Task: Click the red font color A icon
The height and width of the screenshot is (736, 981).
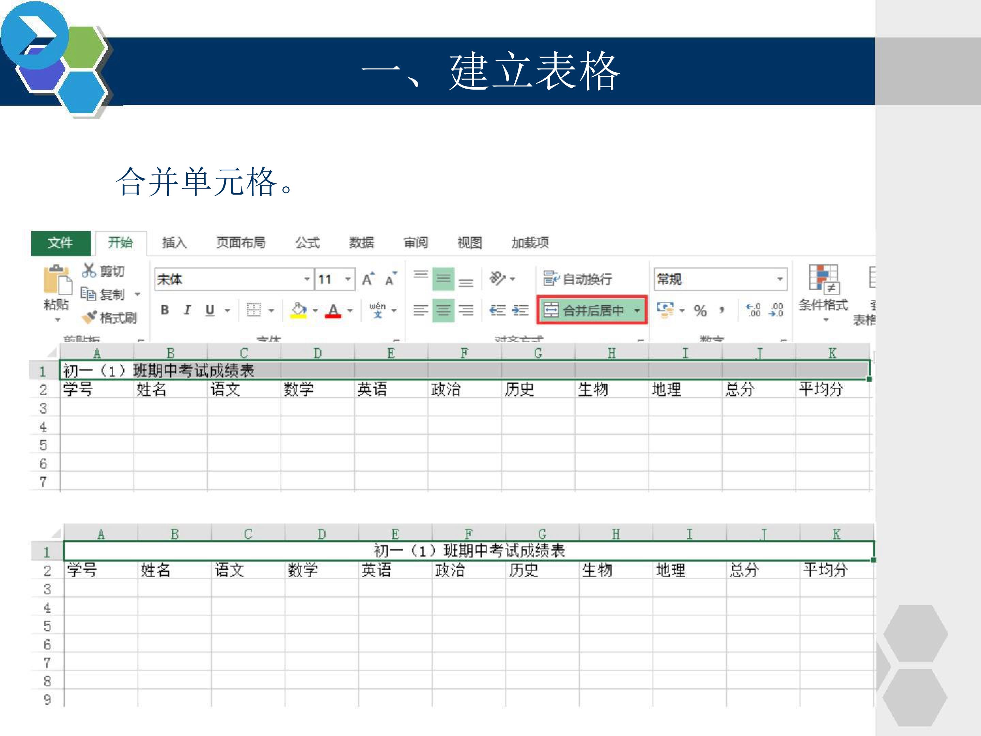Action: [333, 310]
